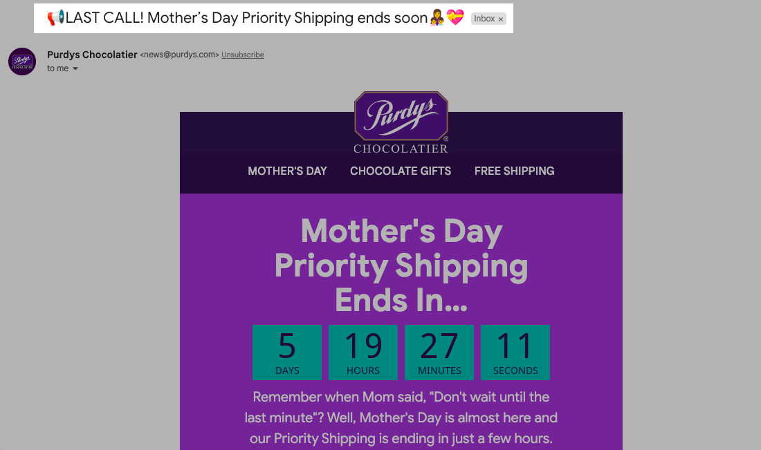Click the countdown MINUTES tile
The image size is (761, 450).
[439, 353]
